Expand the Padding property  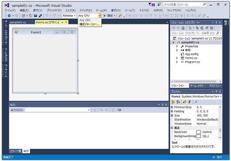pyautogui.click(x=172, y=111)
